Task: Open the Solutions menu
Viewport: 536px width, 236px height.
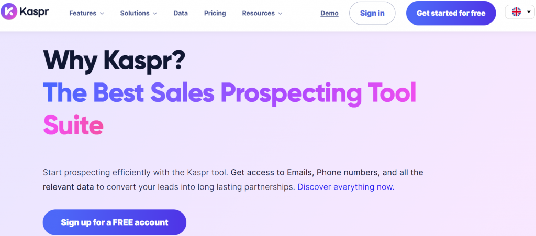Action: pyautogui.click(x=135, y=13)
